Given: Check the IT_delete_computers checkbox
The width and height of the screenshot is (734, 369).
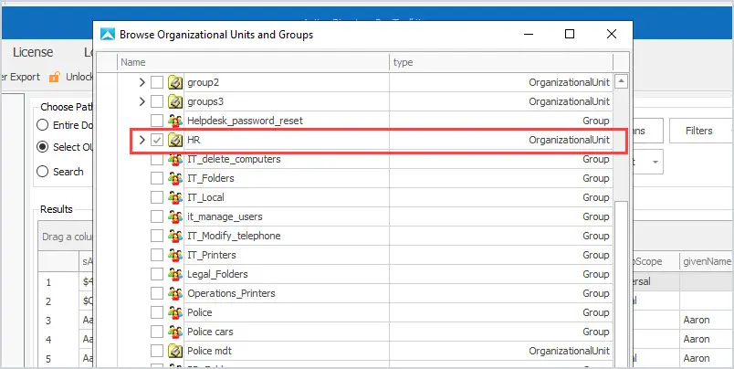Looking at the screenshot, I should [157, 159].
